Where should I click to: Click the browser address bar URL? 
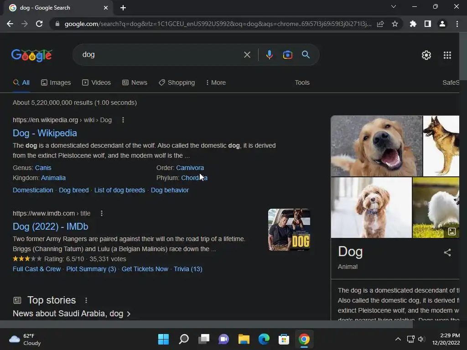pyautogui.click(x=218, y=24)
